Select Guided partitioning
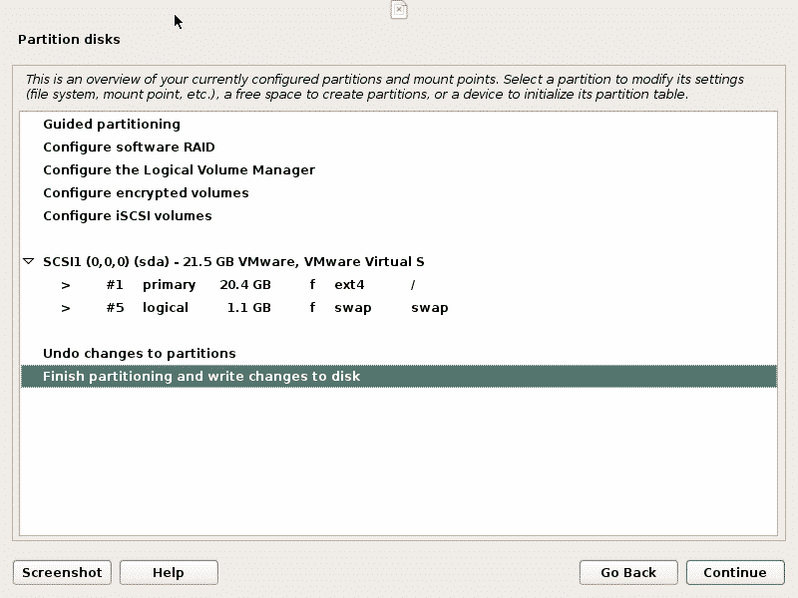798x598 pixels. (112, 125)
